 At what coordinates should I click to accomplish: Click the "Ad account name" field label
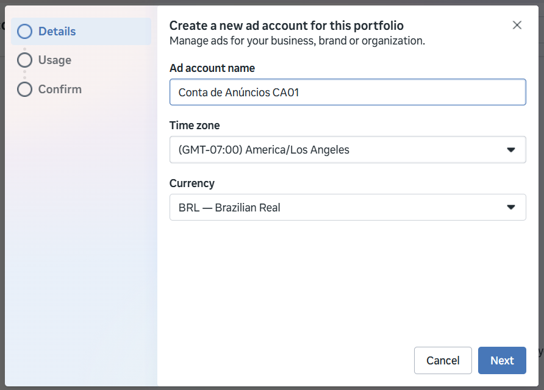pyautogui.click(x=212, y=68)
